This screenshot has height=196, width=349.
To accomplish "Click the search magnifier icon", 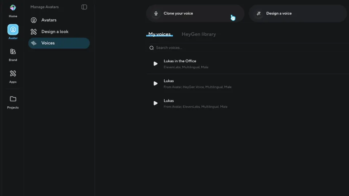I will [152, 48].
